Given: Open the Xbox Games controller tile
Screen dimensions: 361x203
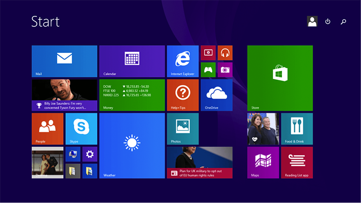Looking at the screenshot, I should point(208,70).
